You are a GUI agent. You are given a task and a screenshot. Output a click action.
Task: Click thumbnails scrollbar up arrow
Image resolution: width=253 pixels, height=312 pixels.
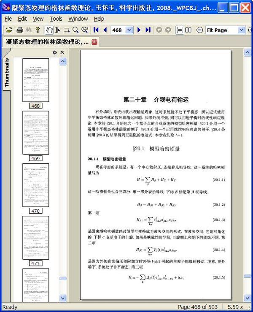63,61
